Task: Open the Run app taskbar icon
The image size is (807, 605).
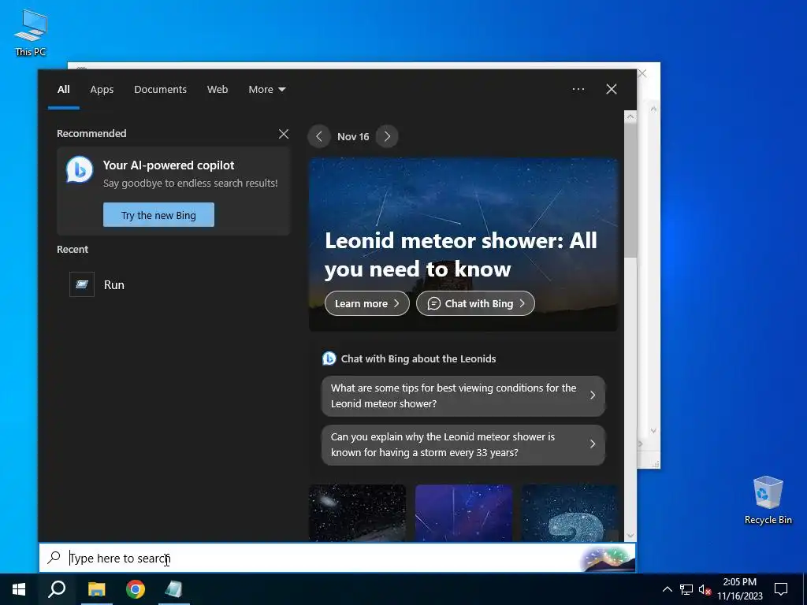Action: click(174, 589)
